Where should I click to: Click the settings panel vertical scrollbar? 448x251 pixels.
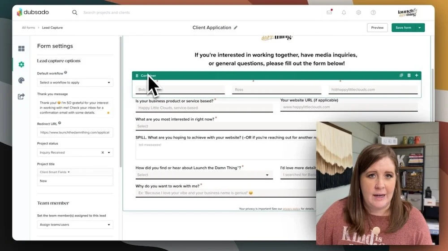[x=121, y=102]
